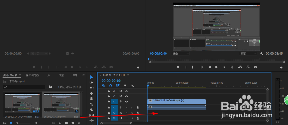Switch project panel to icon view
The image size is (288, 125).
11,123
